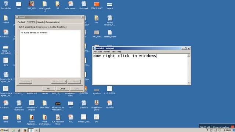
Task: Select the desktop icon labeled one
Action: pos(19,5)
